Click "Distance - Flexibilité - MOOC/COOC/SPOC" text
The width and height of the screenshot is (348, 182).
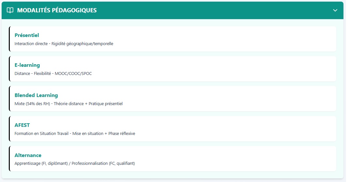tap(53, 74)
